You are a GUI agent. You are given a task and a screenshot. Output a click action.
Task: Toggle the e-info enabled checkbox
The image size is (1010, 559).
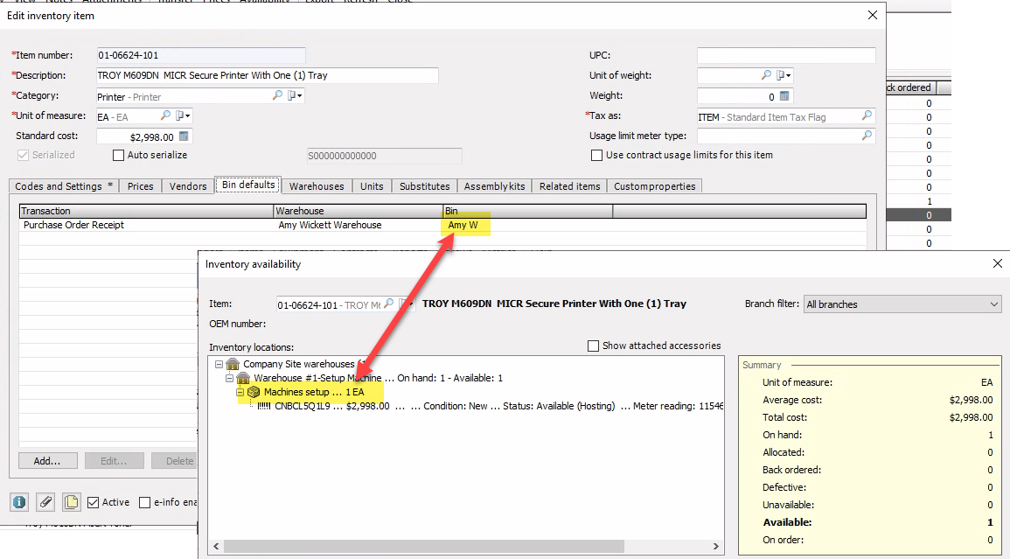click(x=145, y=502)
